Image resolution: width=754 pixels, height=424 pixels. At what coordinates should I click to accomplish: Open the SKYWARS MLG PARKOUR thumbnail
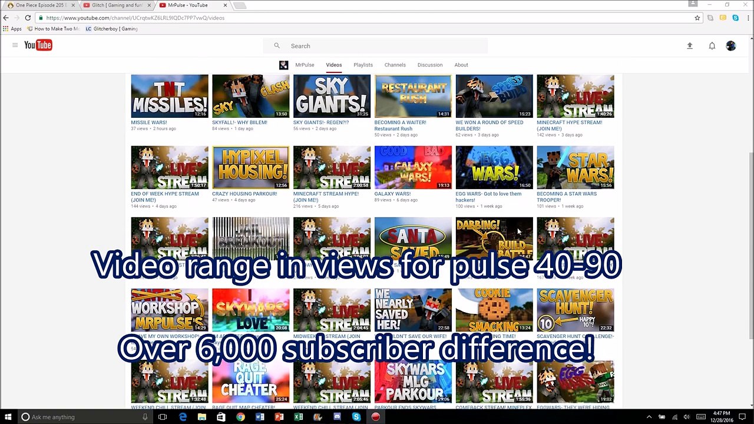(x=413, y=382)
